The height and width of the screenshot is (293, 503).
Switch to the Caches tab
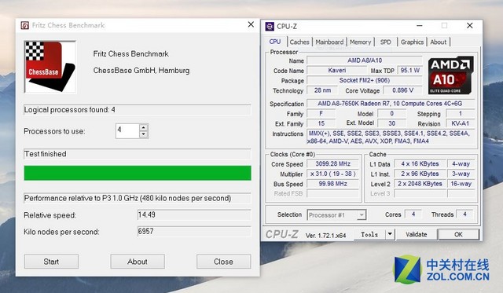click(x=299, y=42)
